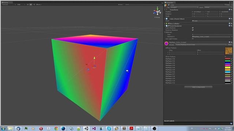Toggle the Cube active checkbox
Screen dimensions: 234x131
[x=169, y=5]
